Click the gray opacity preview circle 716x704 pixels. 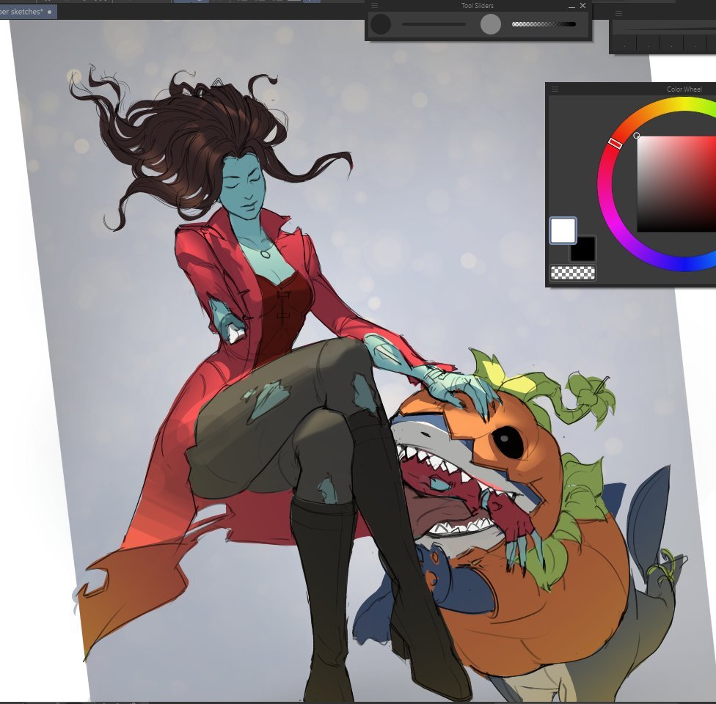tap(491, 24)
